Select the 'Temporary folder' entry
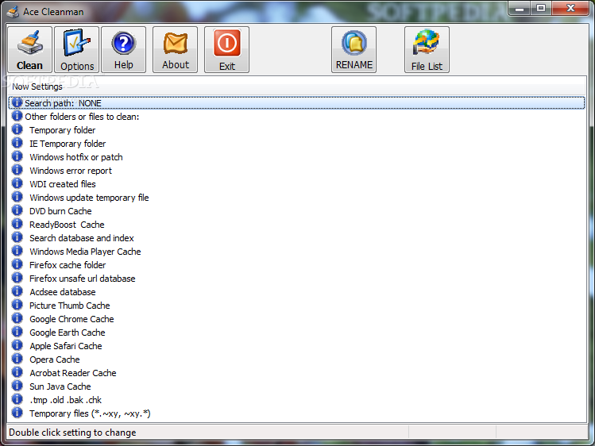Screen dimensions: 595x446 (63, 130)
